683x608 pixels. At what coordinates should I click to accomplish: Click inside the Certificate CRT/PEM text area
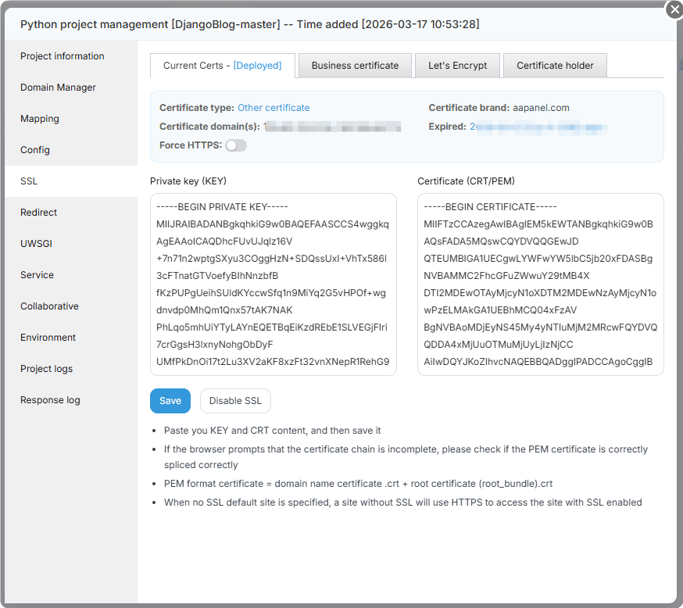[541, 284]
